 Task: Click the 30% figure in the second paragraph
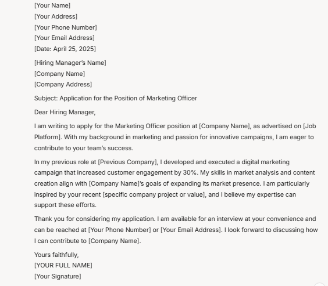190,173
